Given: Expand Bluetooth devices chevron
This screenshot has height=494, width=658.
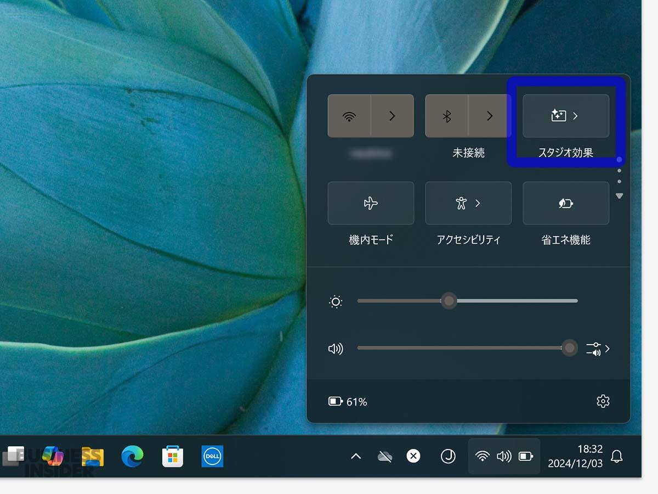Looking at the screenshot, I should click(490, 116).
